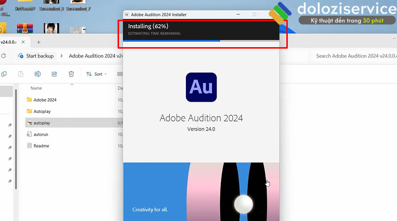
Task: Click the delete trash icon in Explorer
Action: tap(71, 74)
